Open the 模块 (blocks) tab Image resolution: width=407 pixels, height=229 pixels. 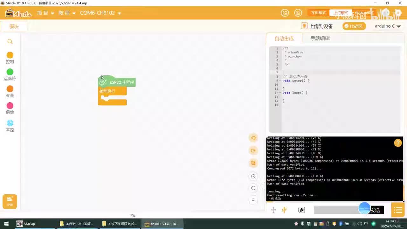pyautogui.click(x=14, y=26)
